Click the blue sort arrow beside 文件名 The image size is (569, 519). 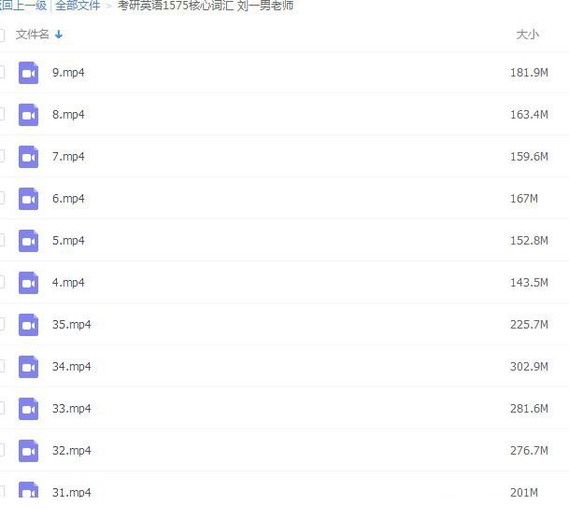(x=59, y=35)
